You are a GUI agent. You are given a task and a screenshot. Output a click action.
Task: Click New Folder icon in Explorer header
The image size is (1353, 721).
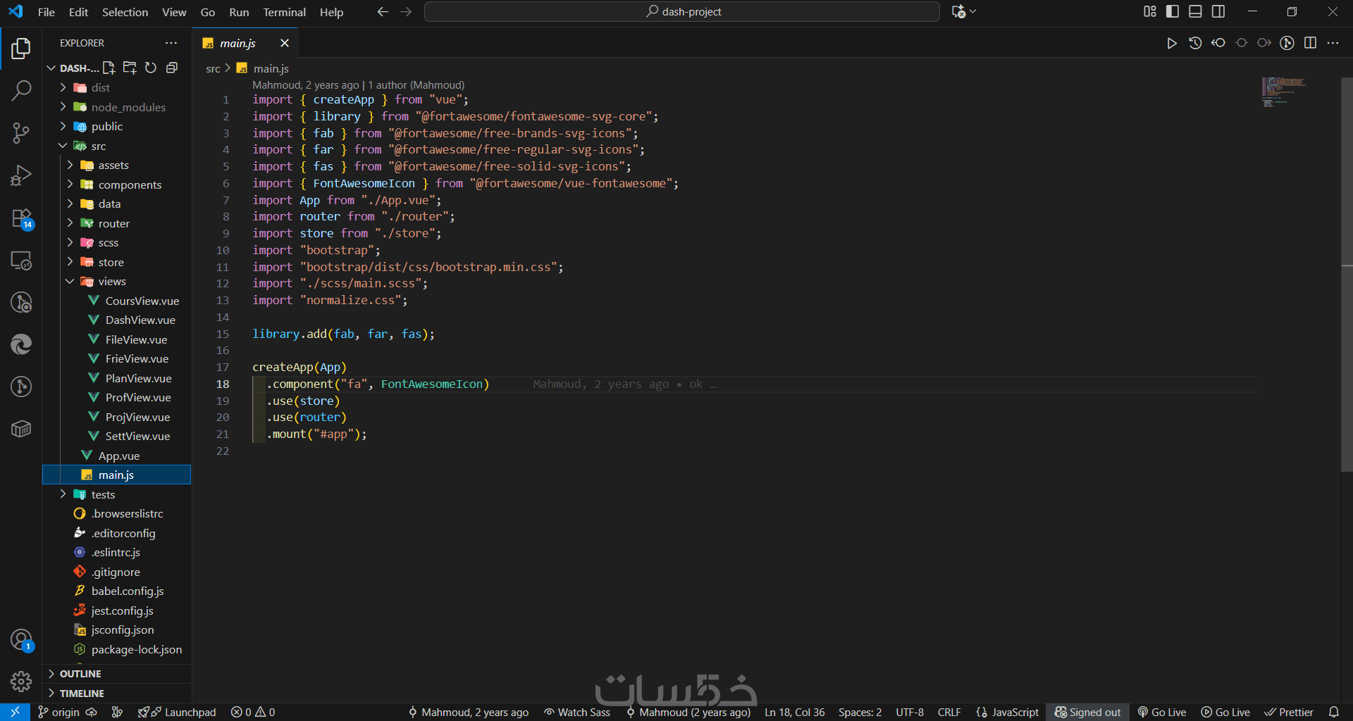(x=130, y=68)
